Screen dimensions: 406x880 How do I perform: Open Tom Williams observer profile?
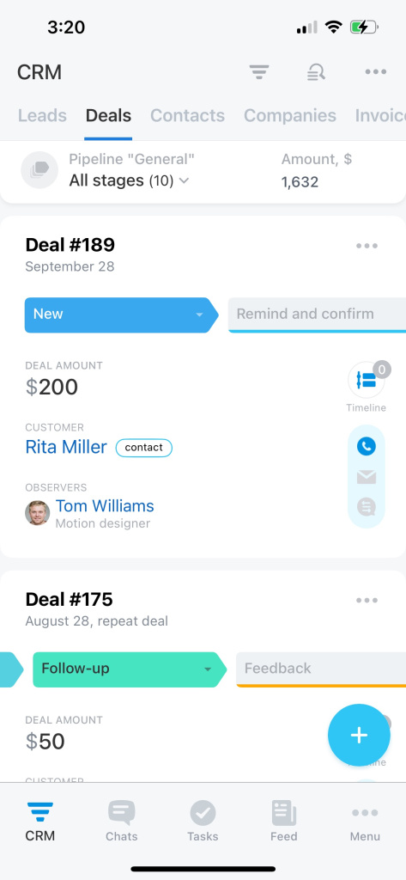[x=105, y=505]
